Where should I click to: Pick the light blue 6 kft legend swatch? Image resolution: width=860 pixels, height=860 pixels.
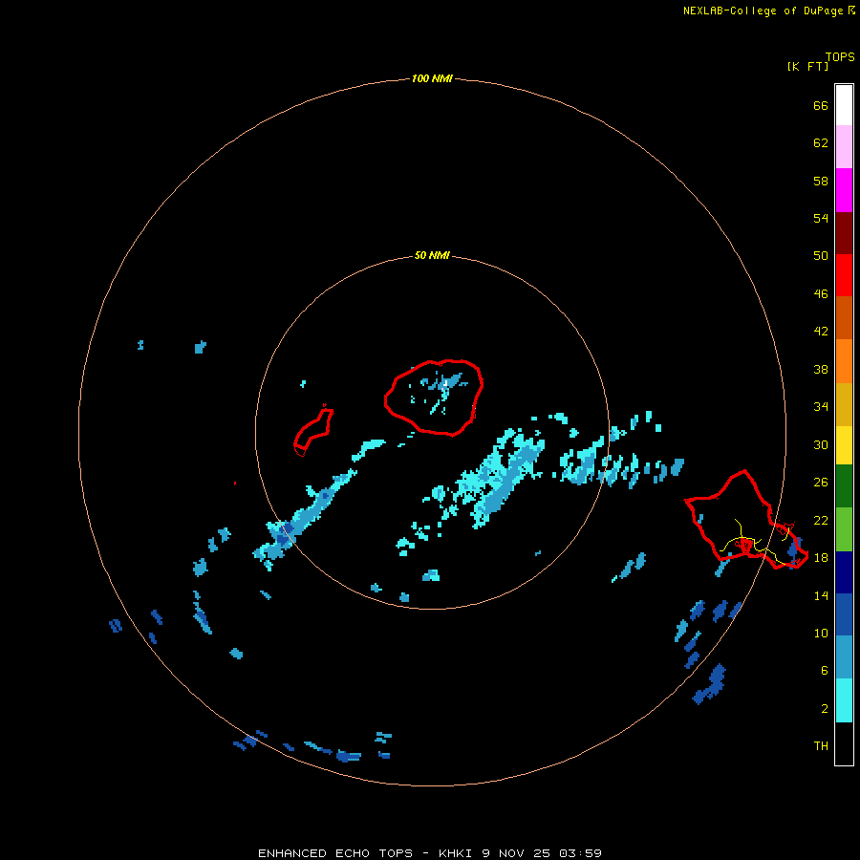(x=844, y=657)
